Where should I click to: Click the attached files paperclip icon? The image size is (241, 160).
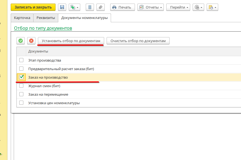pos(100,7)
